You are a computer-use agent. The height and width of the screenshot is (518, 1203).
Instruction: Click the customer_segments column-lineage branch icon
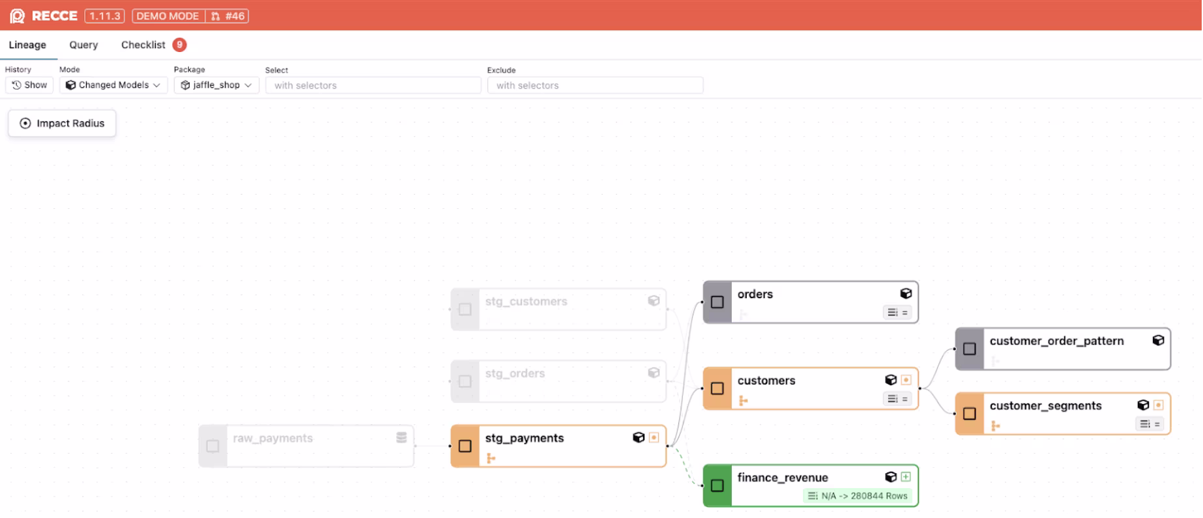(995, 426)
